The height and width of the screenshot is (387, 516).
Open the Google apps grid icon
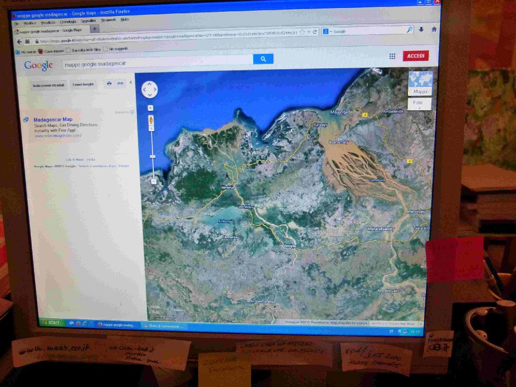coord(392,56)
